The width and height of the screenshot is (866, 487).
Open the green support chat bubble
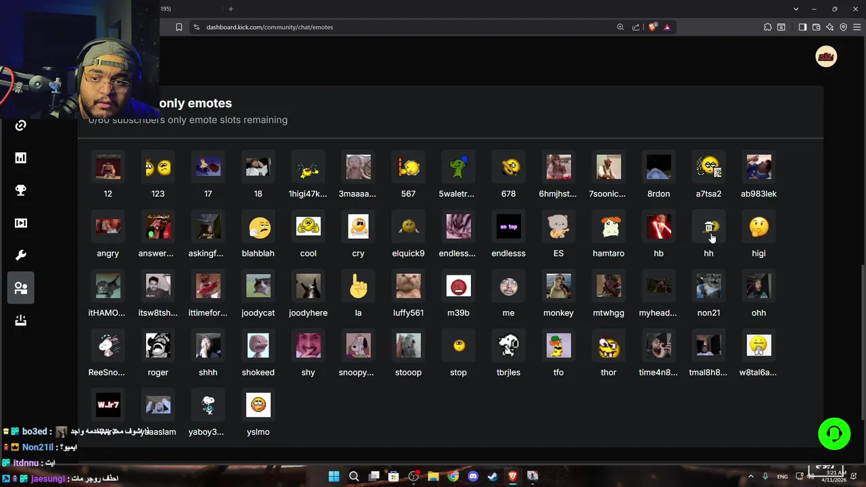(834, 434)
